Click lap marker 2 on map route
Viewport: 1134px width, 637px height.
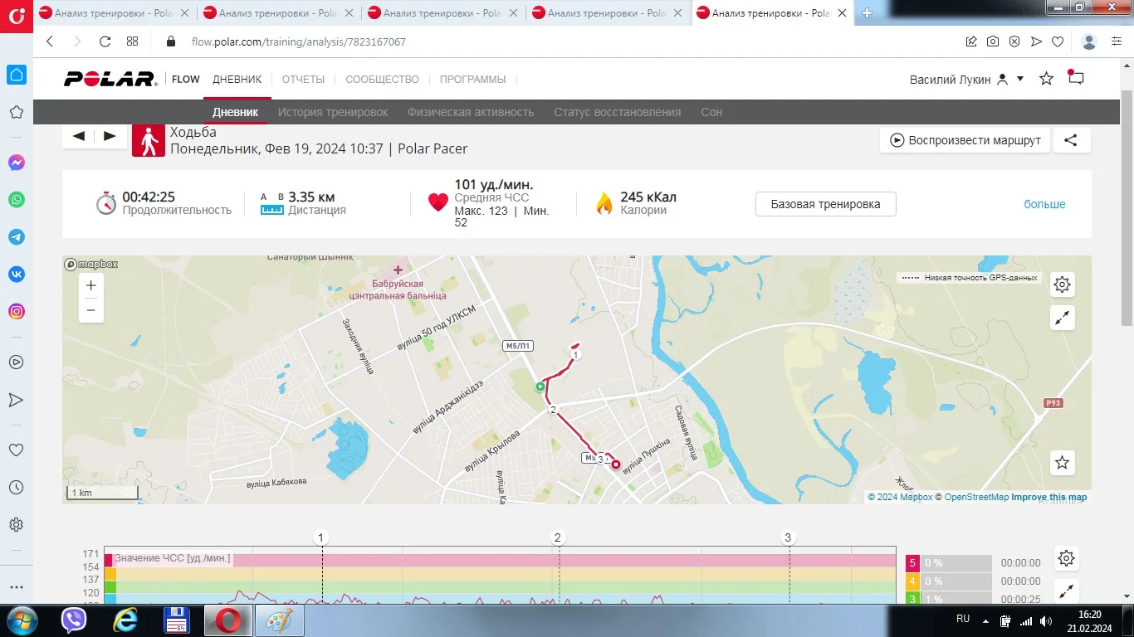point(552,410)
